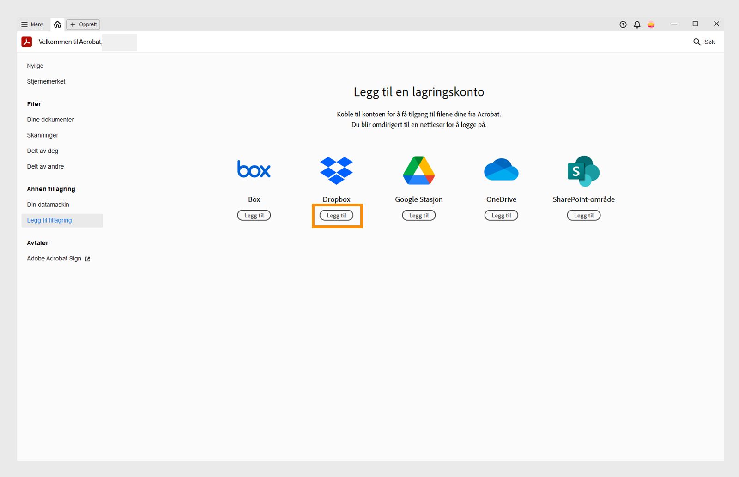Select Stjernemerket in the sidebar
This screenshot has width=739, height=477.
click(x=46, y=82)
